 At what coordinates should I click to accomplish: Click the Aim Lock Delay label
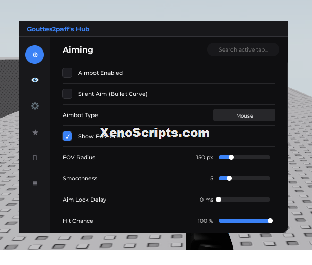pyautogui.click(x=84, y=200)
